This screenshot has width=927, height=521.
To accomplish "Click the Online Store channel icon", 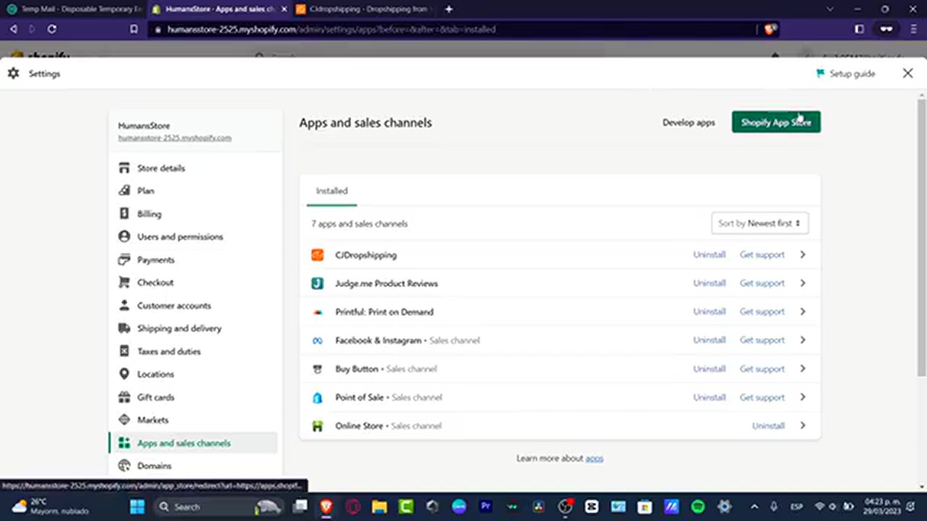I will coord(317,426).
